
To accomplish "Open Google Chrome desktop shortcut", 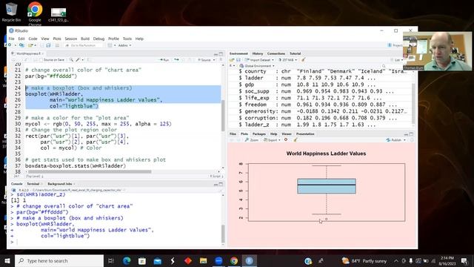I will tap(35, 13).
